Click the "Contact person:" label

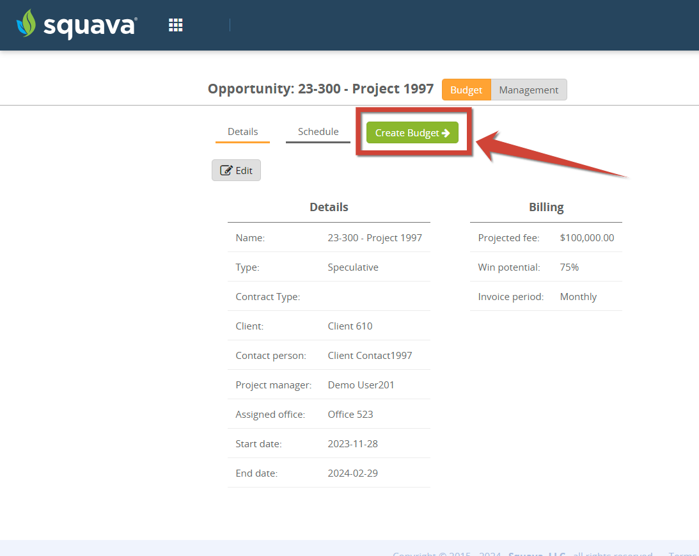271,355
